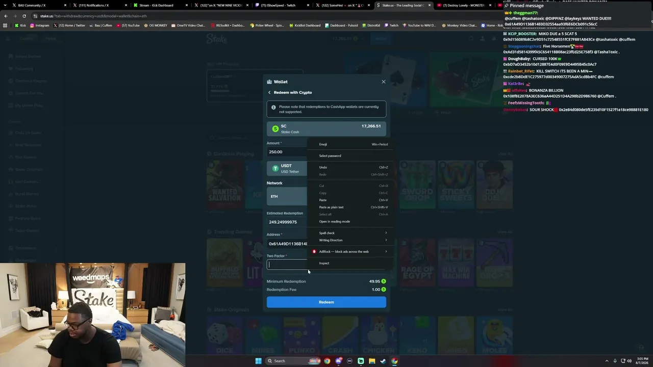The image size is (653, 367).
Task: Click Paste in the context menu
Action: pyautogui.click(x=351, y=200)
